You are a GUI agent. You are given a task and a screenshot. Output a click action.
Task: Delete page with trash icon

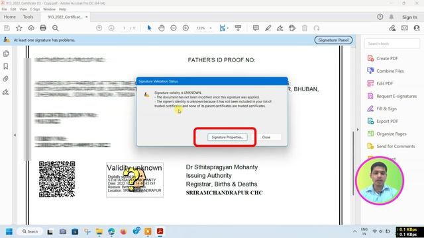(x=305, y=28)
